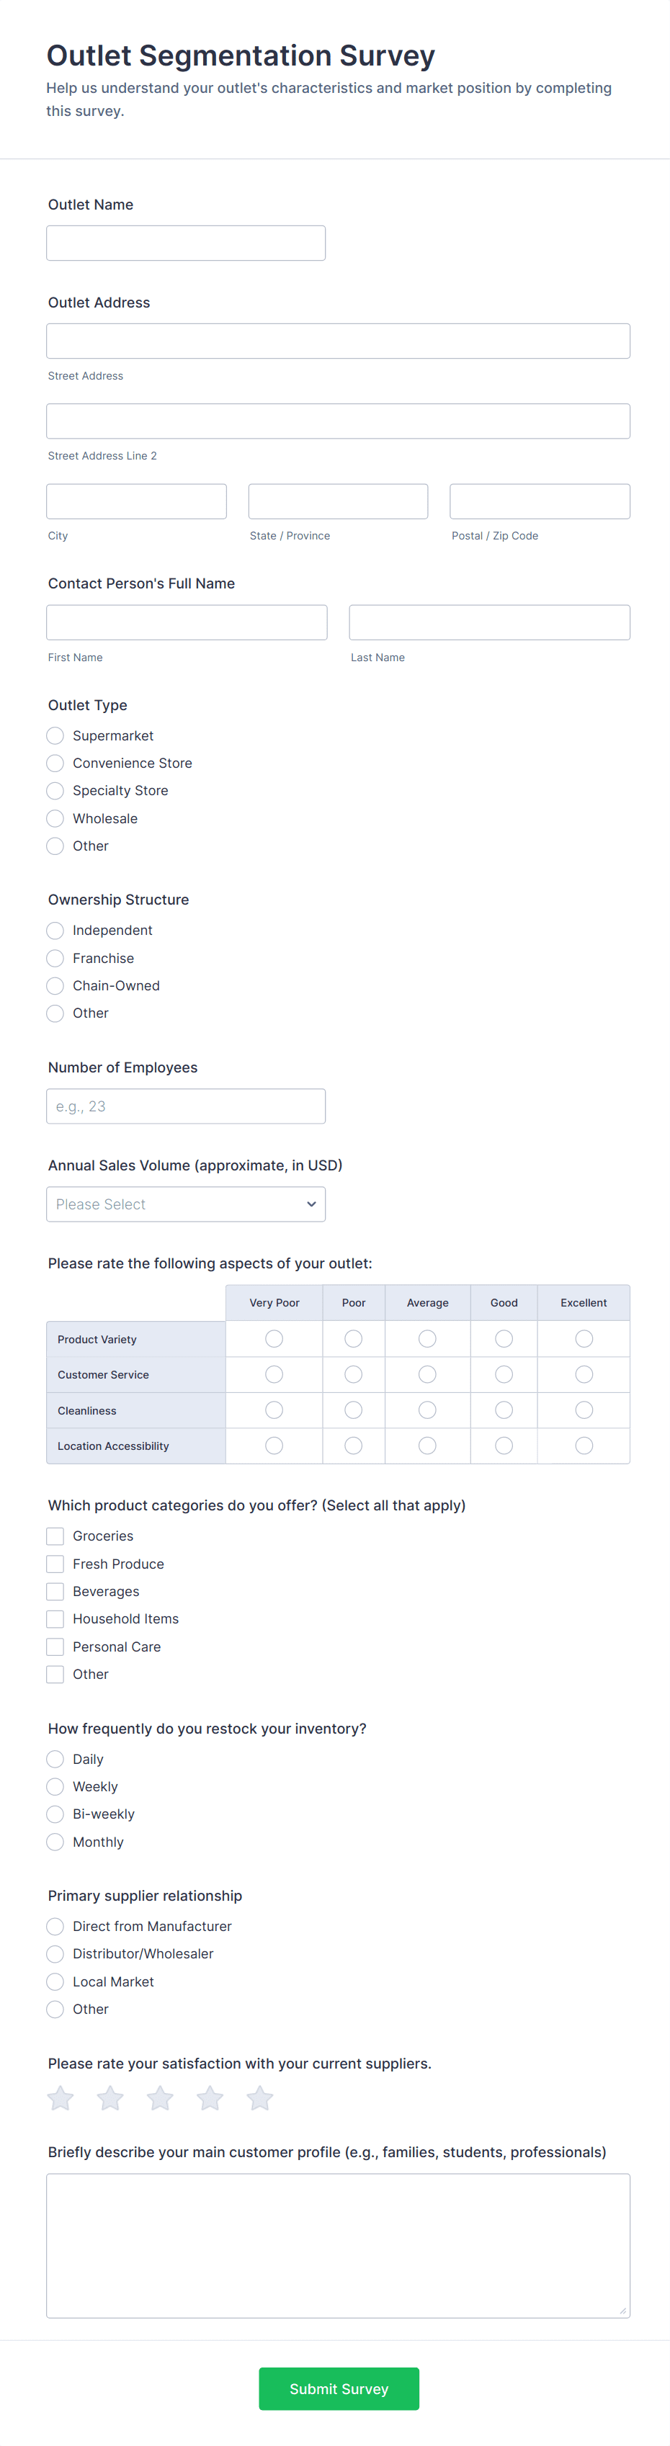Click the Postal / Zip Code field

540,501
